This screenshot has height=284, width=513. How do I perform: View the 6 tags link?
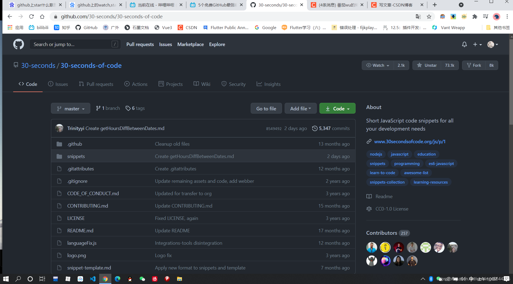click(x=135, y=108)
